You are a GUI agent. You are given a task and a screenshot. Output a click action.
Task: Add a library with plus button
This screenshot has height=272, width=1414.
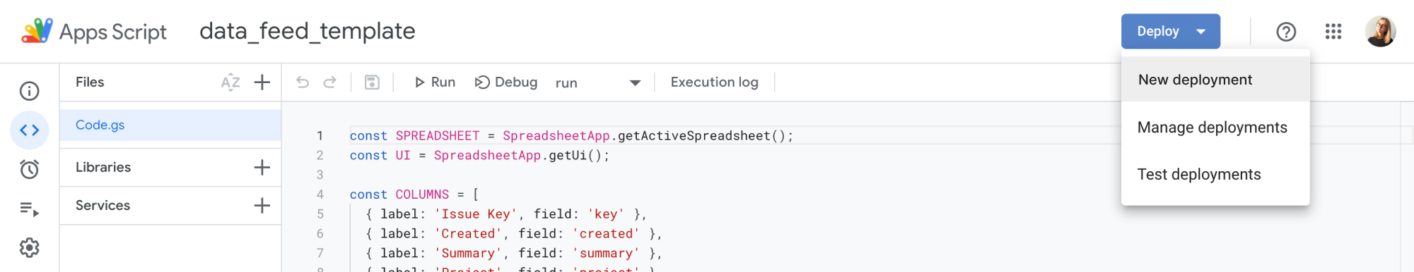point(262,168)
